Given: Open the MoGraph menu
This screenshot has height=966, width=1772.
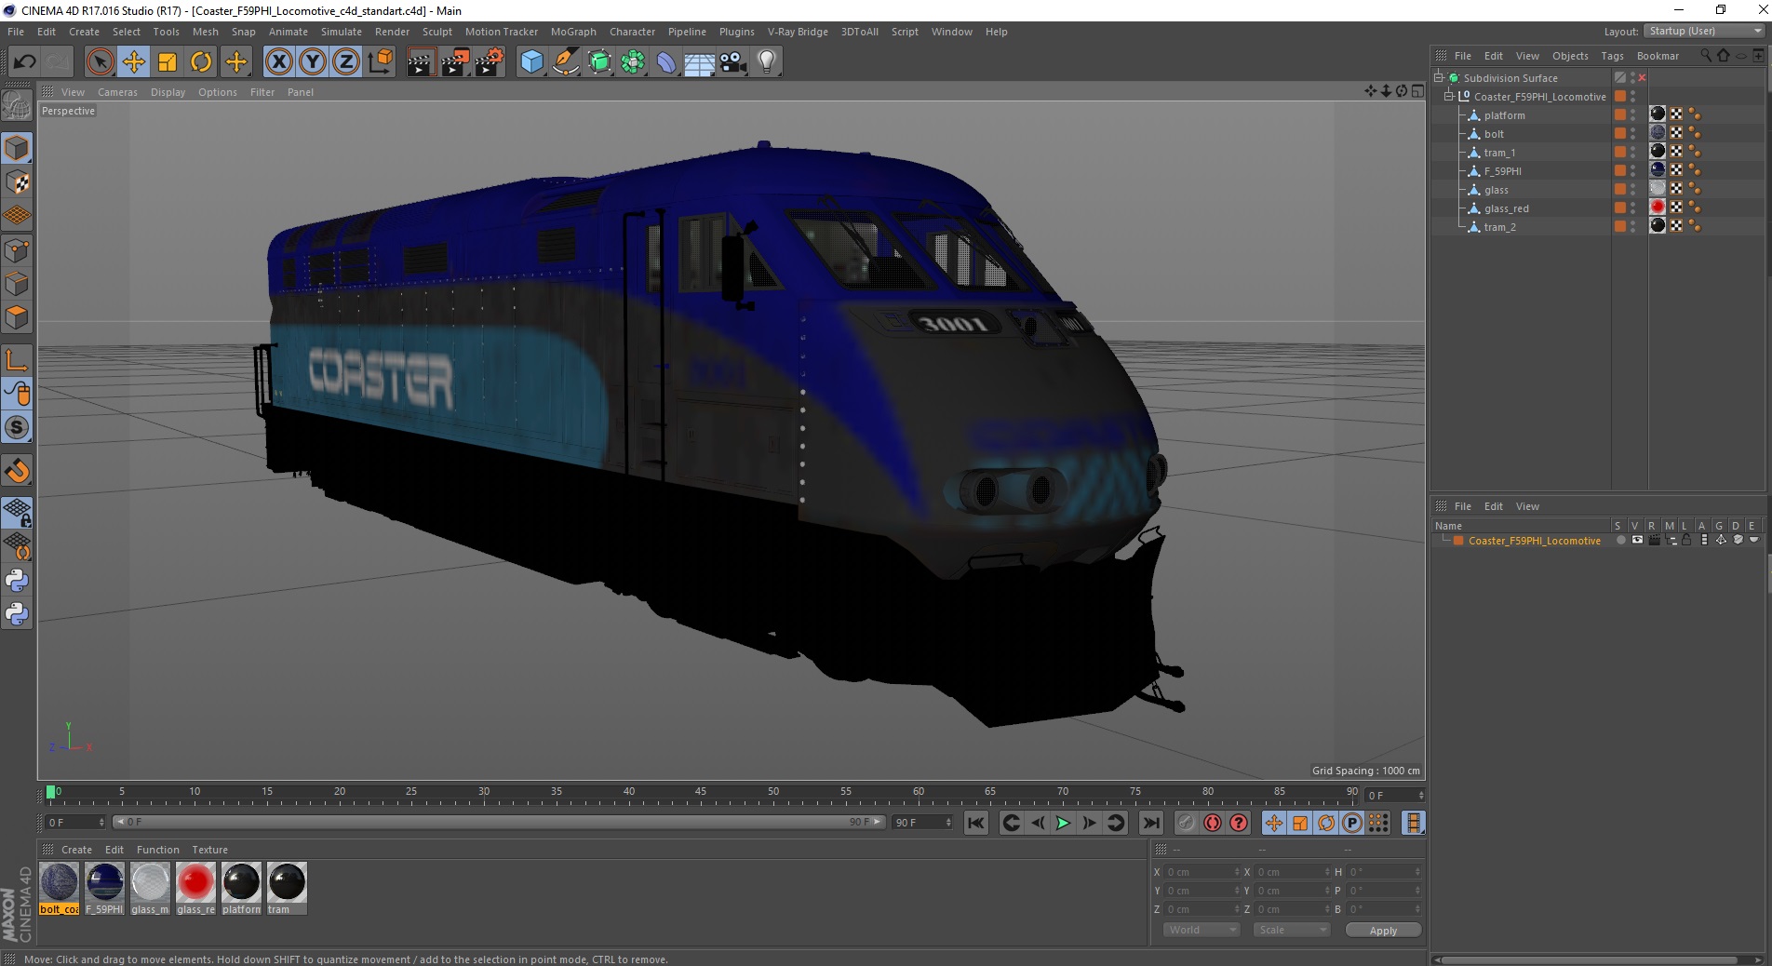Looking at the screenshot, I should (x=573, y=32).
